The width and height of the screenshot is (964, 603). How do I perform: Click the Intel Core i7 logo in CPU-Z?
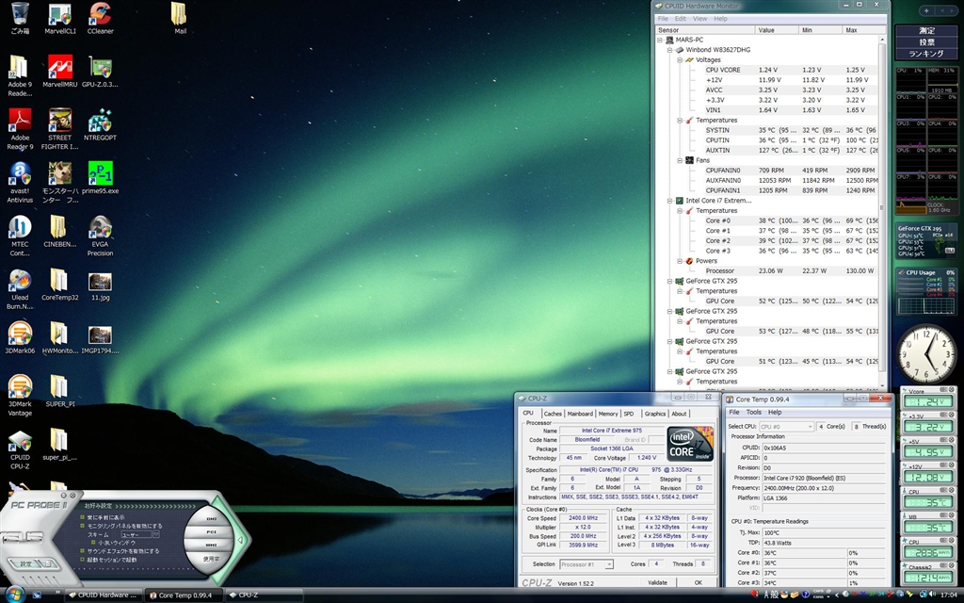click(689, 444)
